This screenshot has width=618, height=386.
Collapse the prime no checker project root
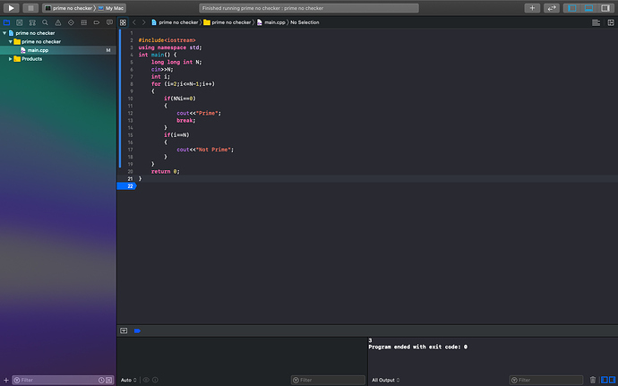pyautogui.click(x=4, y=33)
